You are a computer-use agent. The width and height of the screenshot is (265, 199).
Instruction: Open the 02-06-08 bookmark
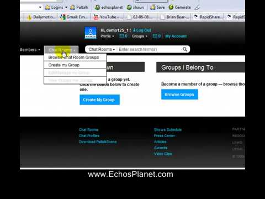pos(140,17)
